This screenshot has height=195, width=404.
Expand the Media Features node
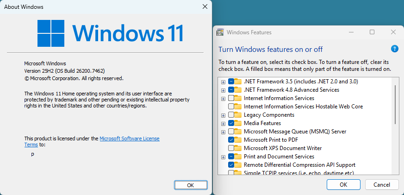click(x=224, y=124)
